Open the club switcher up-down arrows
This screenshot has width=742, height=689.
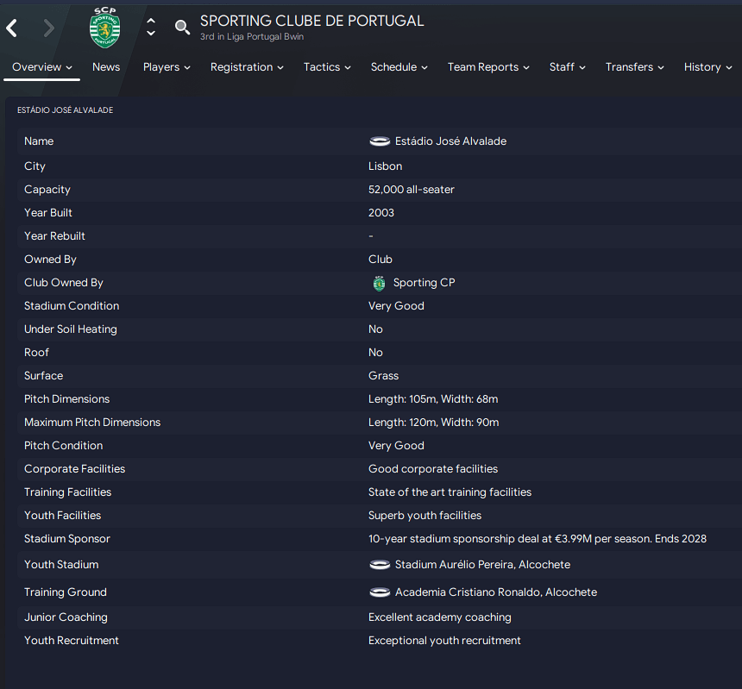(151, 27)
